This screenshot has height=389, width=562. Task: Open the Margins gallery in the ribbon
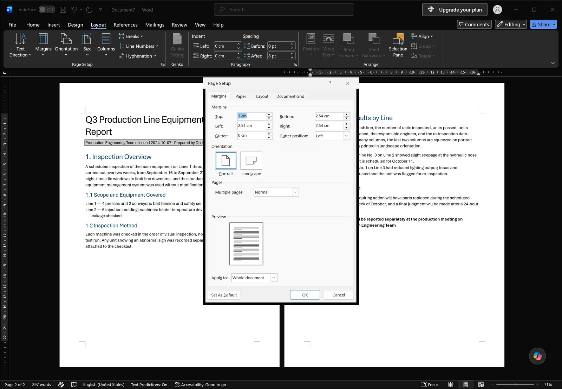click(x=43, y=45)
